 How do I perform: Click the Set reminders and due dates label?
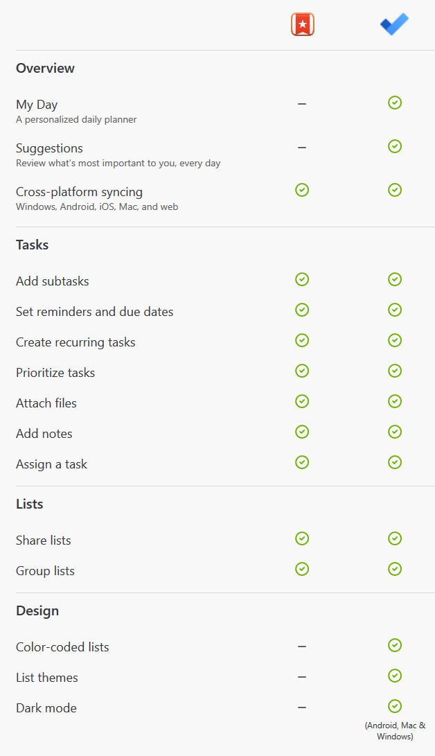(x=94, y=312)
